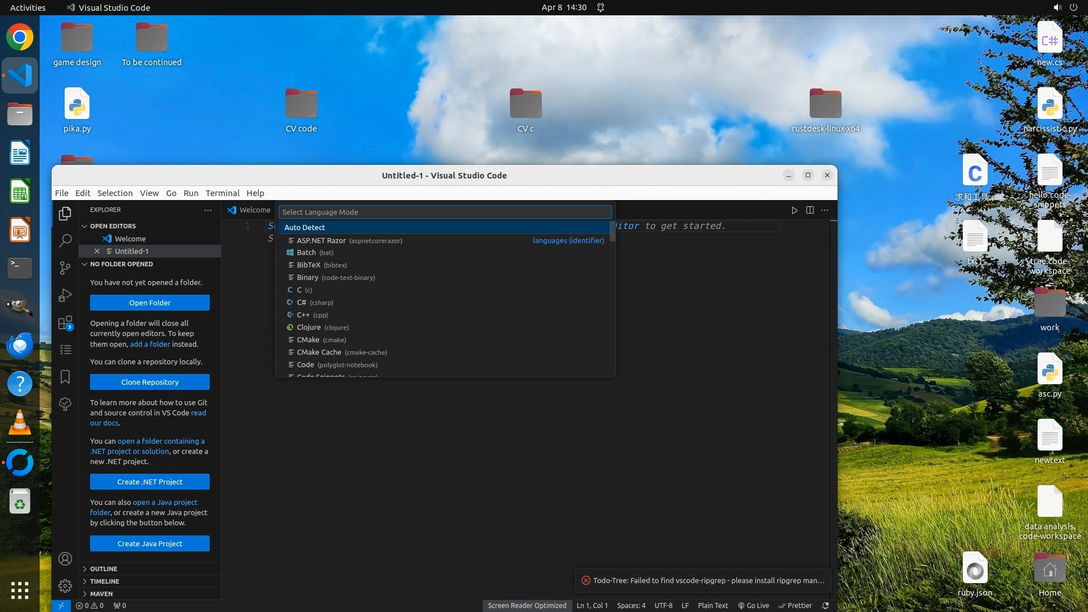Open the Search view in activity bar

(65, 240)
